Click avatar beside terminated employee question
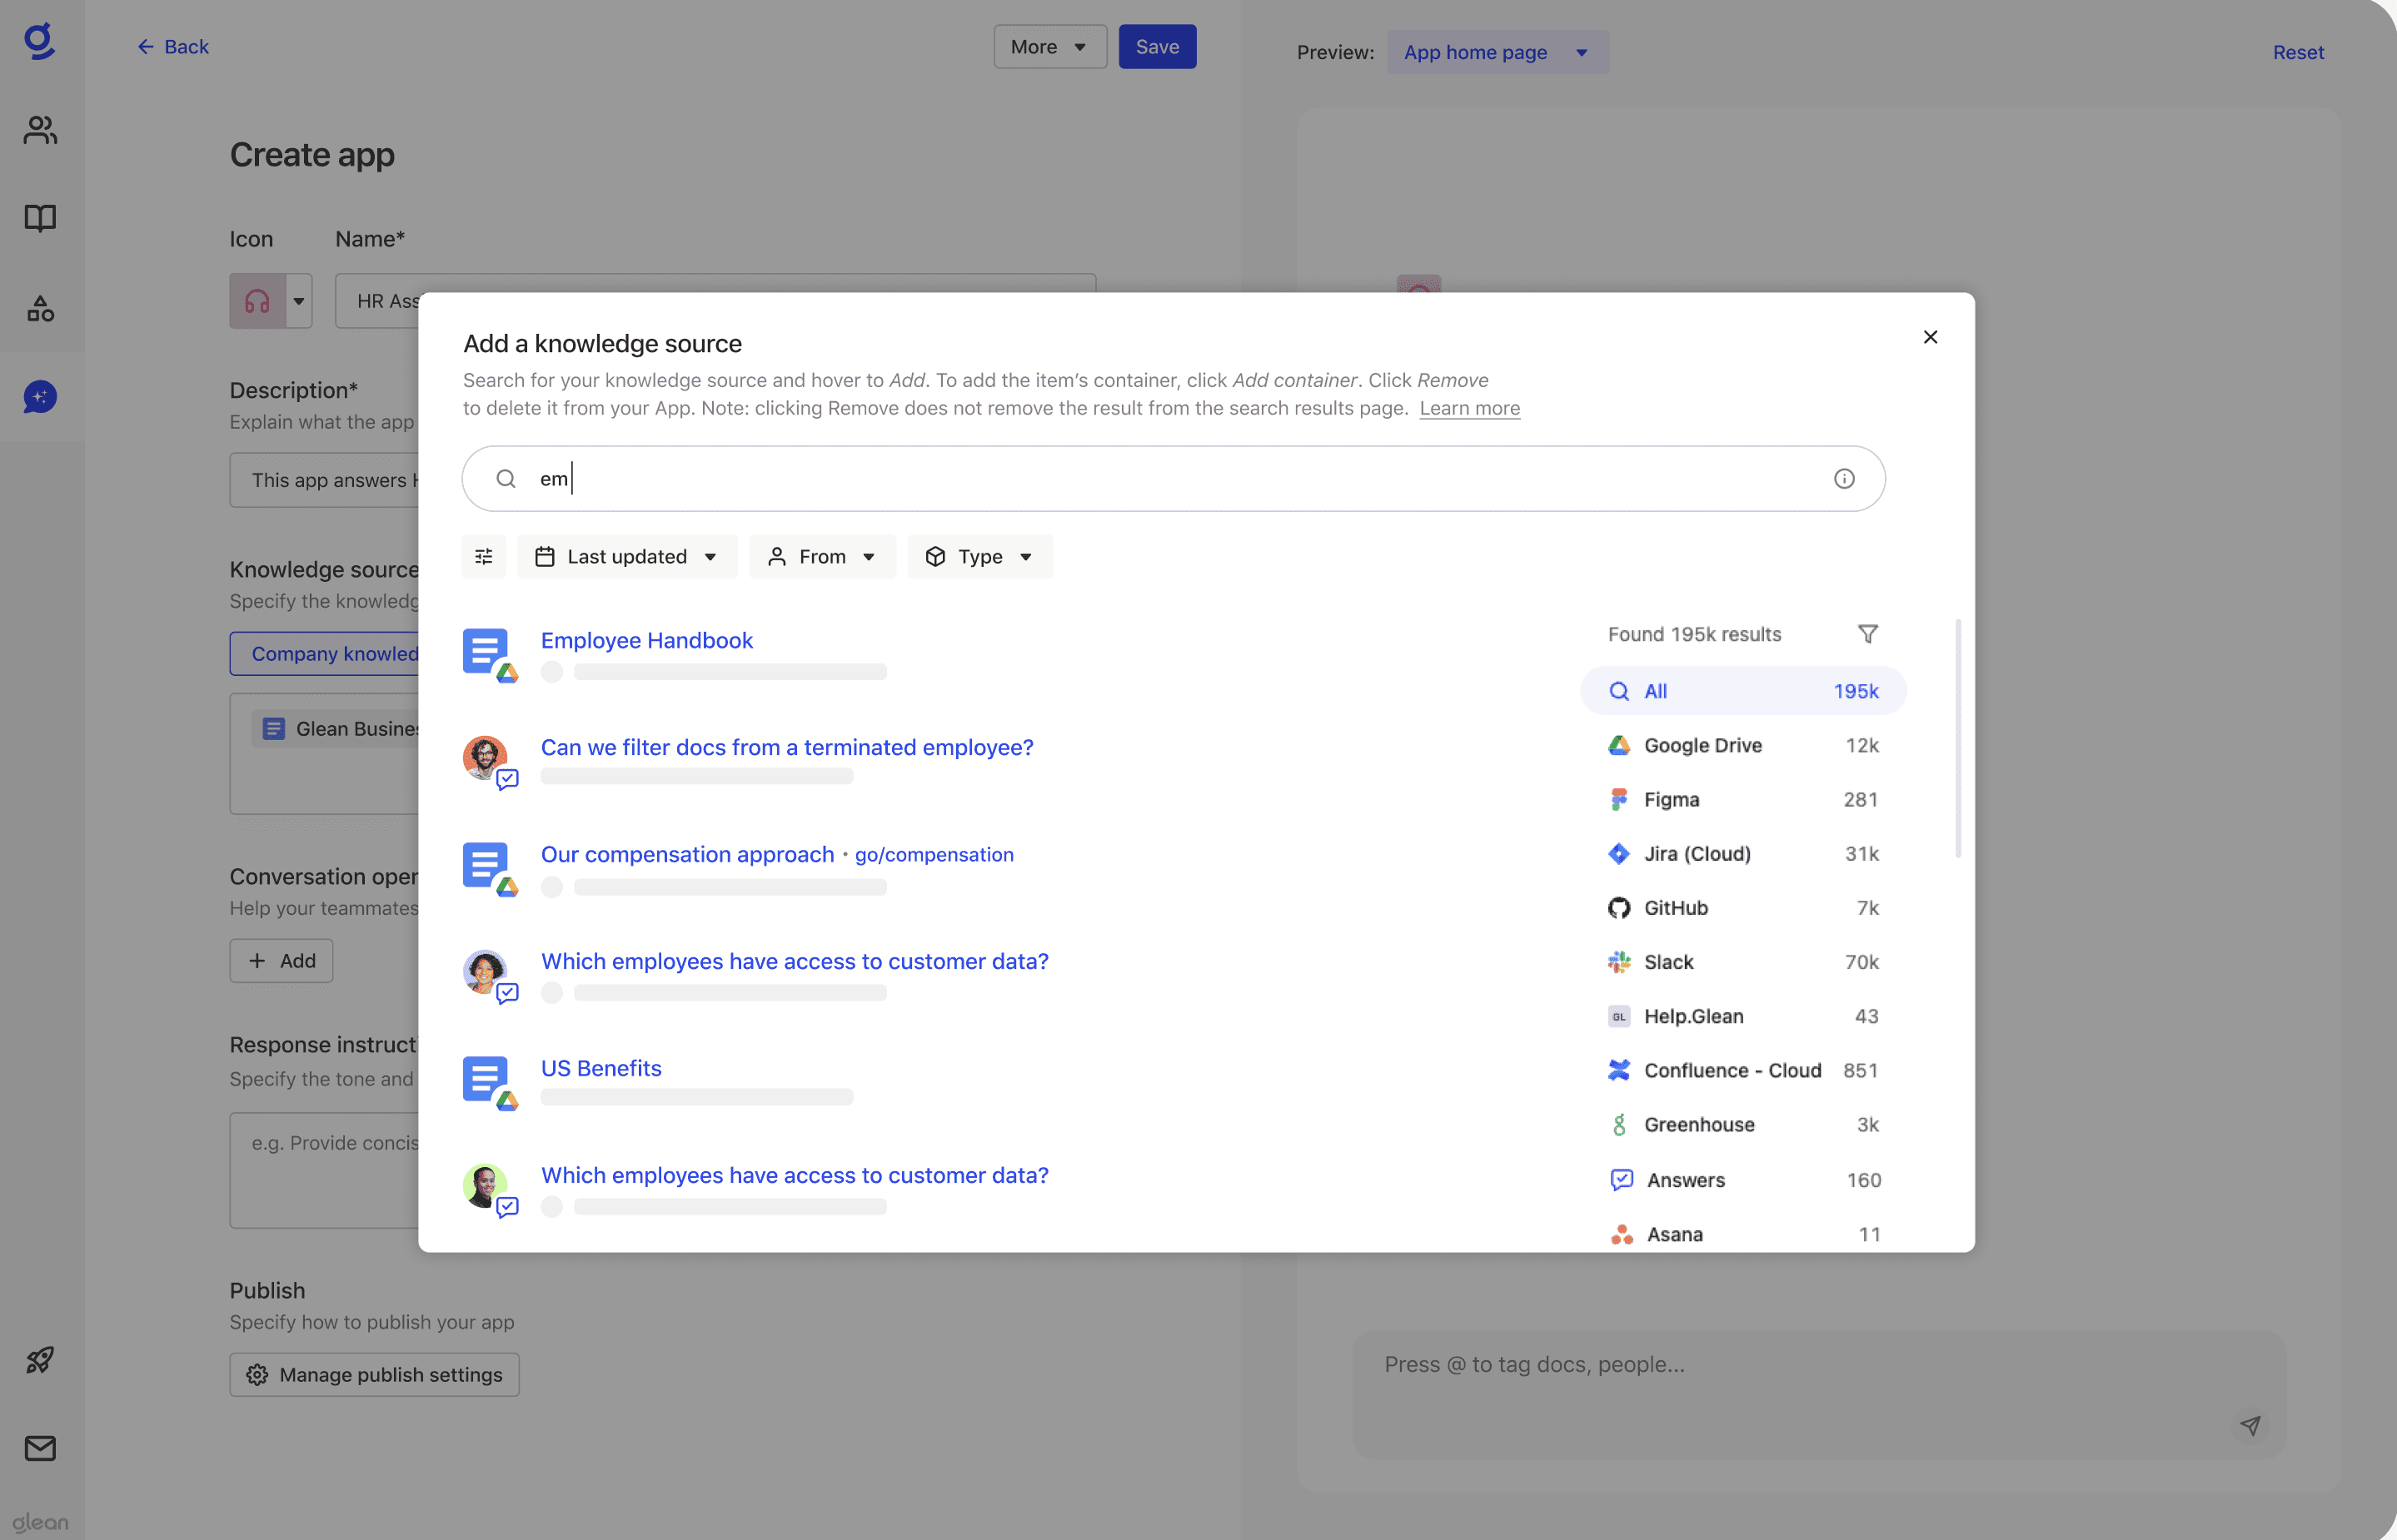The height and width of the screenshot is (1540, 2397). [486, 759]
